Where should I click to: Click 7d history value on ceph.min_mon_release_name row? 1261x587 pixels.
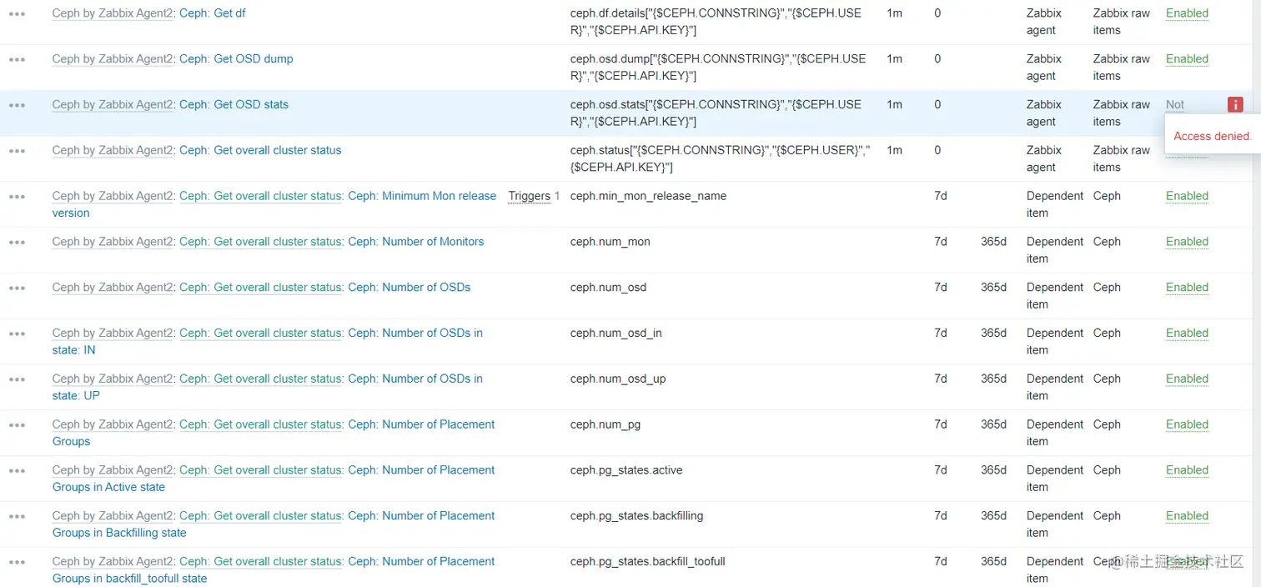[940, 197]
